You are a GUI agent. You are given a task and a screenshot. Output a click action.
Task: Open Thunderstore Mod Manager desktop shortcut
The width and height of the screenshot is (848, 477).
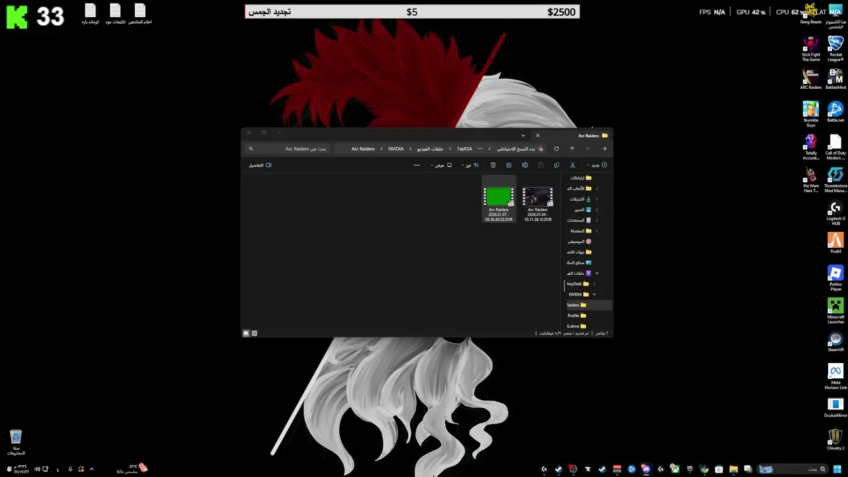[x=835, y=179]
